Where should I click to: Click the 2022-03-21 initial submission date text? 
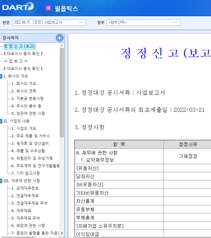point(189,110)
